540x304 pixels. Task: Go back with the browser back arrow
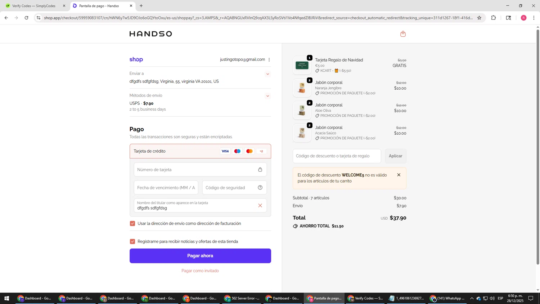[6, 18]
